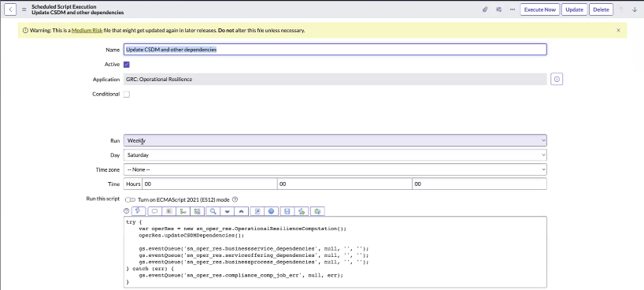Viewport: 644px width, 290px height.
Task: Open editor help blue question icon
Action: point(271,211)
